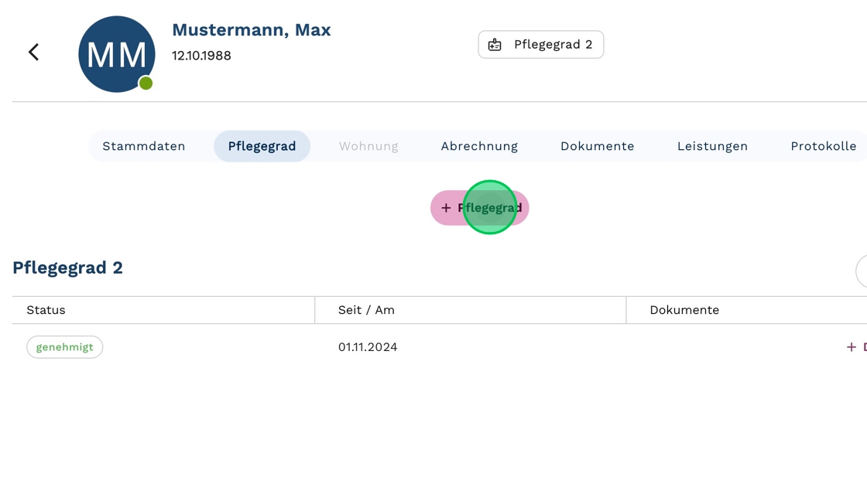867x484 pixels.
Task: Go back using the left arrow
Action: click(33, 52)
